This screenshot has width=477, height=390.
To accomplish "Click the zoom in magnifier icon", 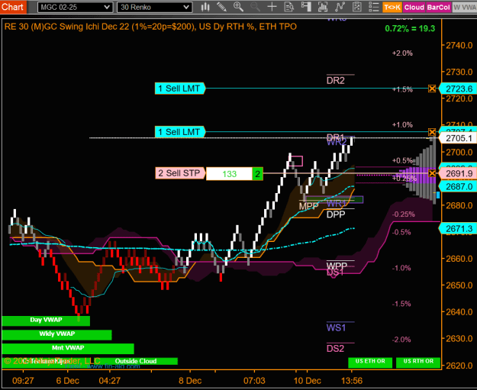I will pos(238,7).
